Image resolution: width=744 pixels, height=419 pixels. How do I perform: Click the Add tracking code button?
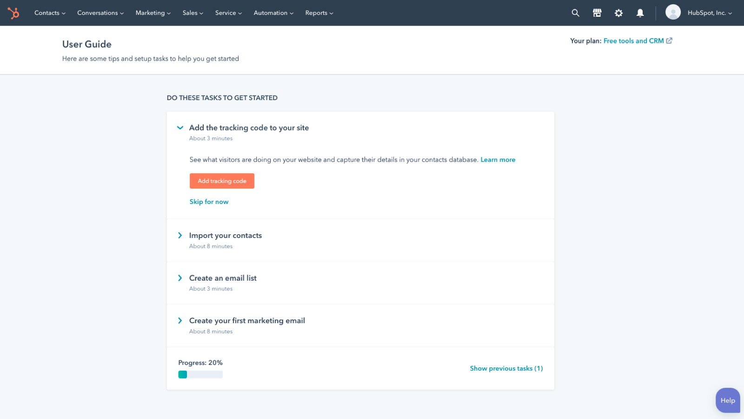point(222,181)
